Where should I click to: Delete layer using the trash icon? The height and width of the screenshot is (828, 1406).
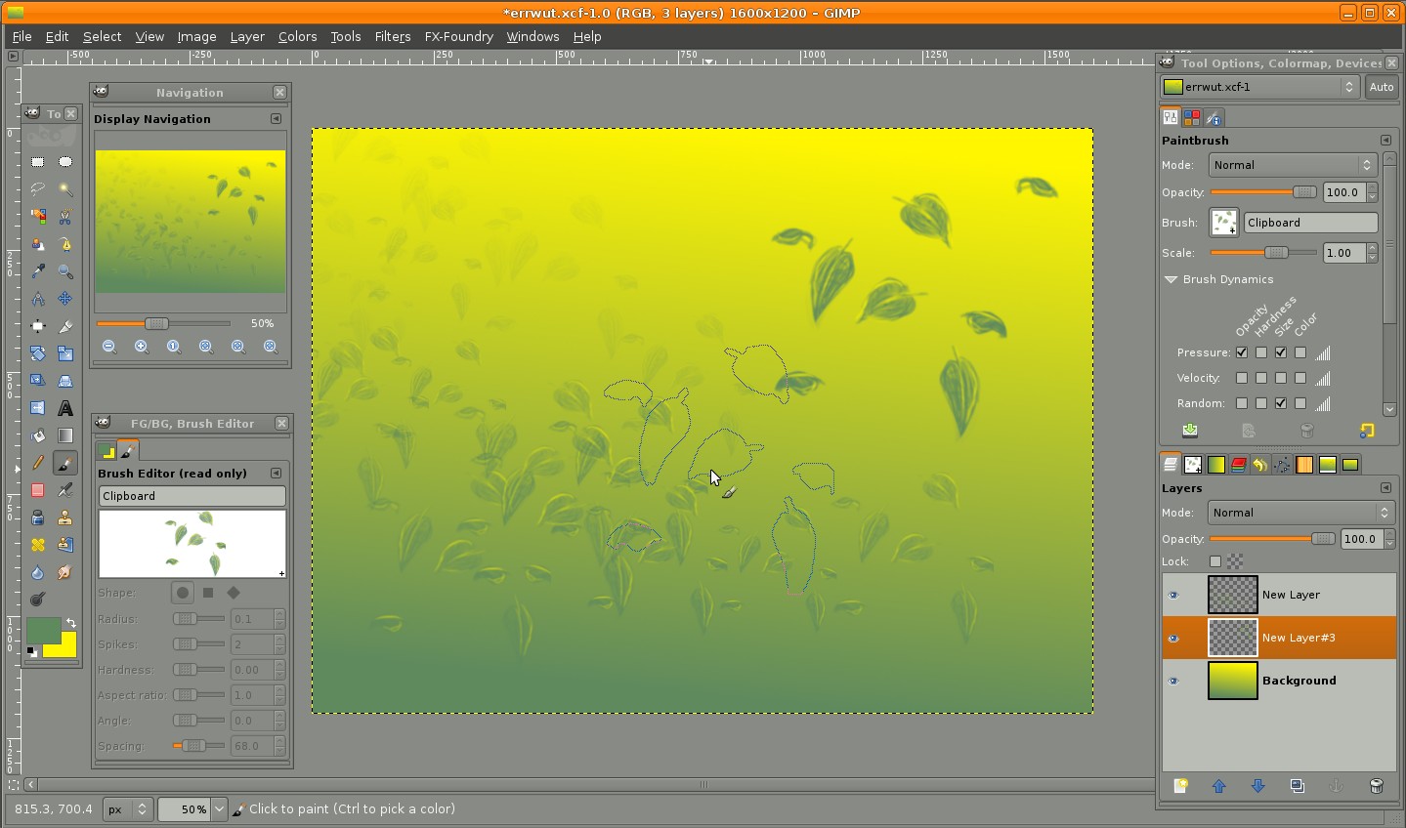coord(1376,786)
